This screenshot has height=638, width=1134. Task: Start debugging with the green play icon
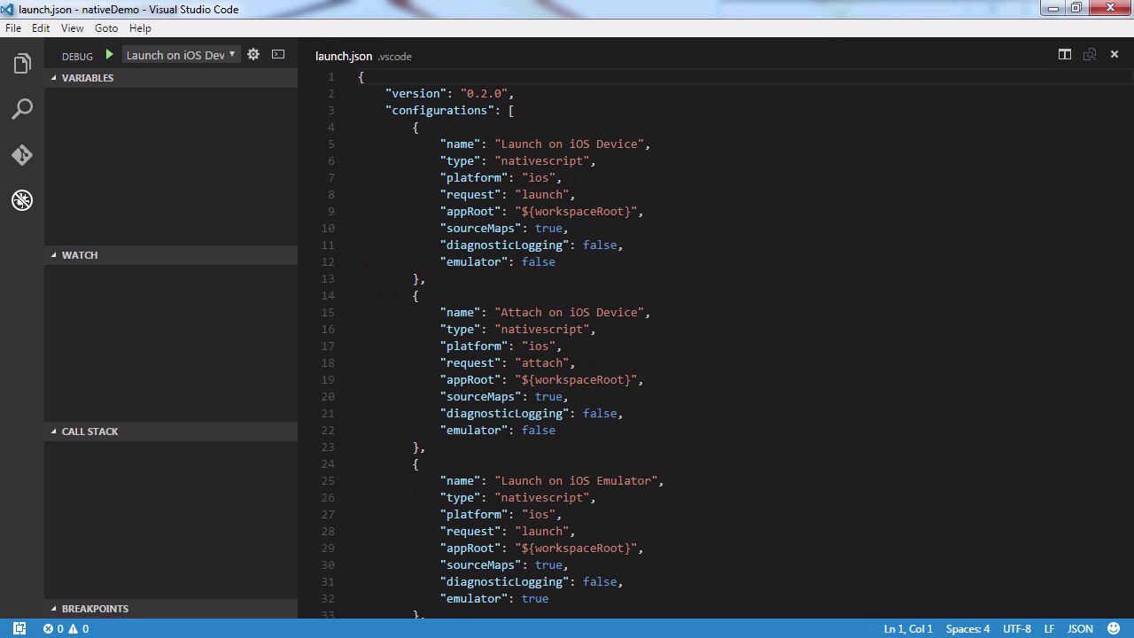point(109,55)
